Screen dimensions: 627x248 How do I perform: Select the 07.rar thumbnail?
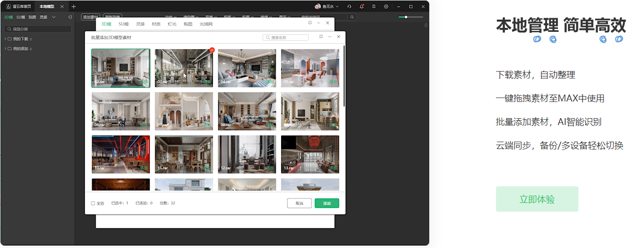[x=184, y=111]
